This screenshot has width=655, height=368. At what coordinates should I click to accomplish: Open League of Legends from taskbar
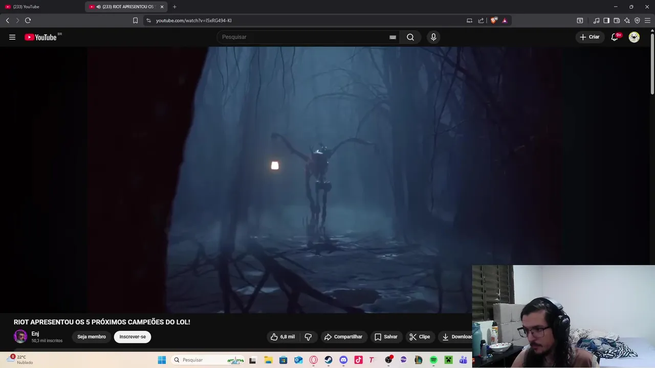(x=418, y=360)
